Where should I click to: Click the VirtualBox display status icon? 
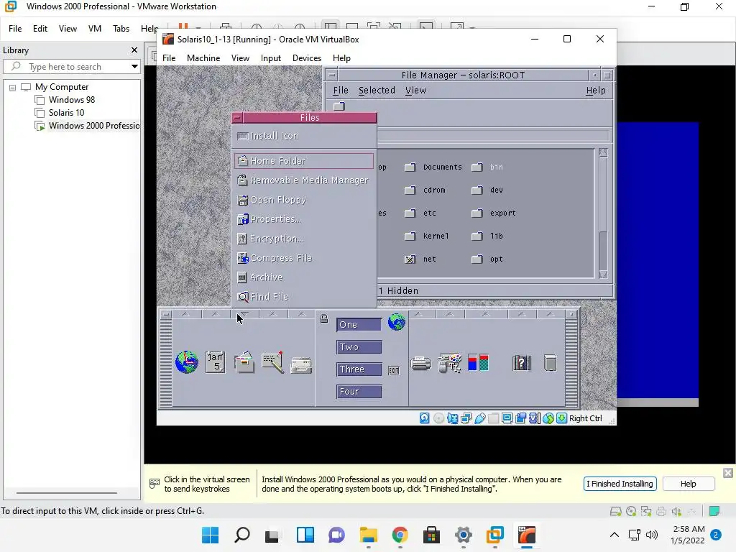(507, 418)
